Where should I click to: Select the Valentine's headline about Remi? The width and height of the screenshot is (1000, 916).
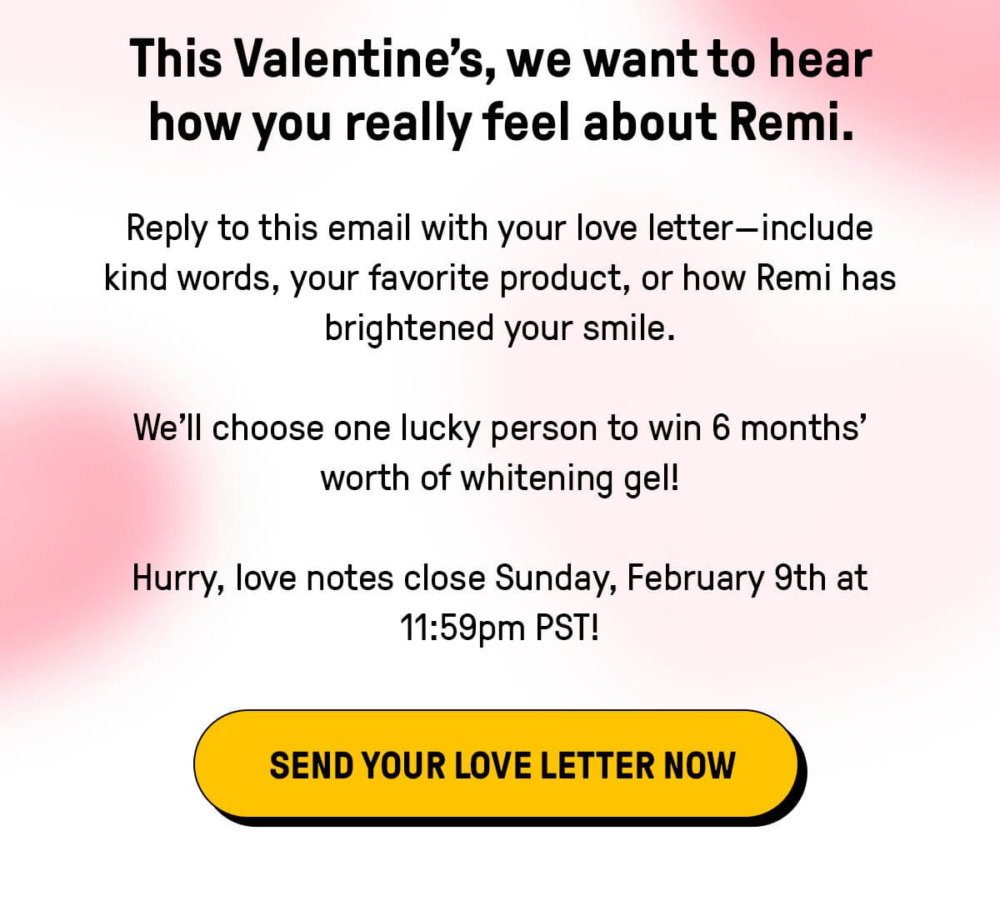500,91
